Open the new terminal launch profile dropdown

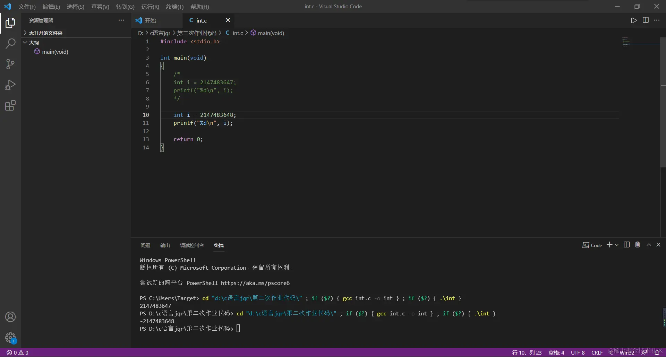617,245
